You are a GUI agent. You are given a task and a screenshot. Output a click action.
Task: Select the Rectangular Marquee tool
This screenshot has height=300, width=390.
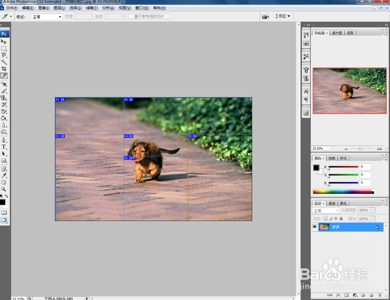4,48
